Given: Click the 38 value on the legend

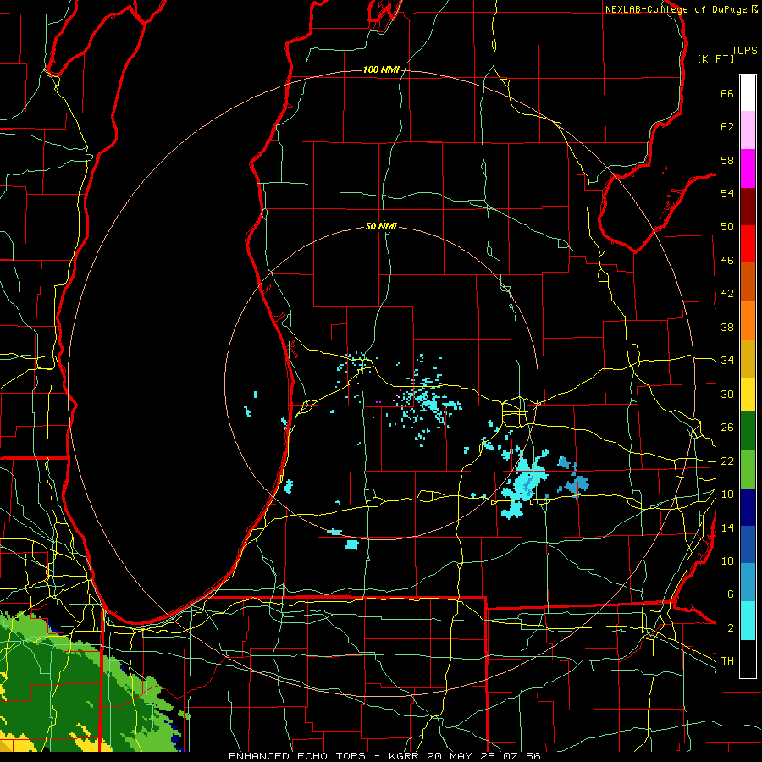Looking at the screenshot, I should click(x=727, y=327).
